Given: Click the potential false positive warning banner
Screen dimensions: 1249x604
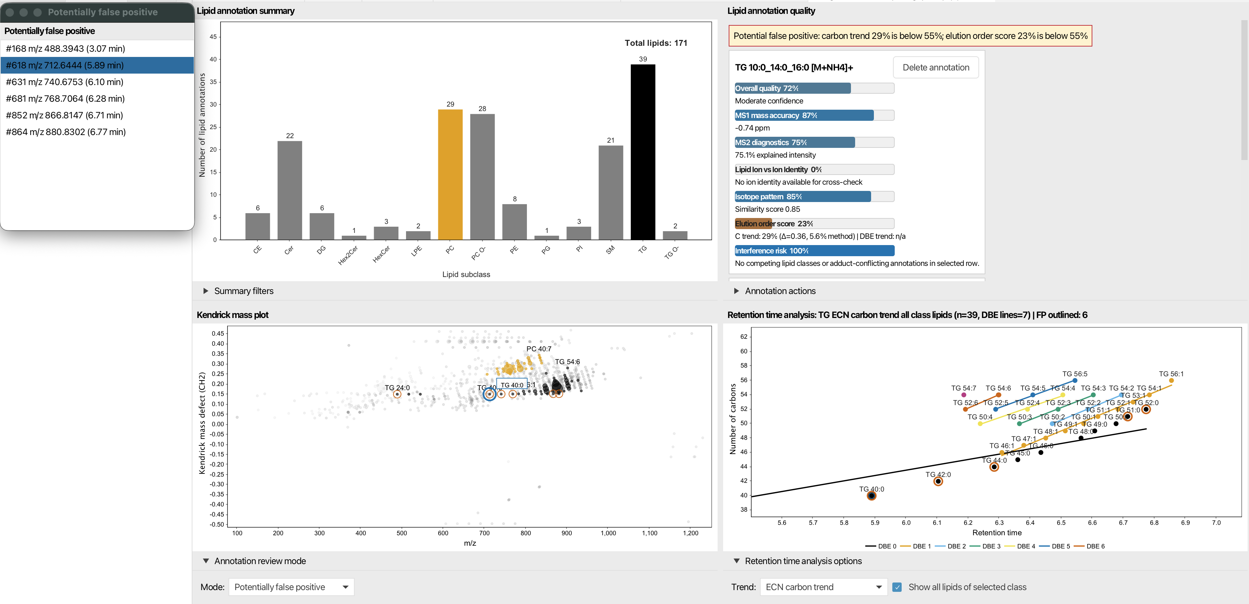Looking at the screenshot, I should click(910, 36).
